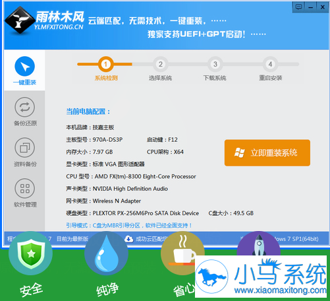Screen dimensions: 330x301
Task: Click the blue water drop 纯净 icon
Action: tap(107, 253)
